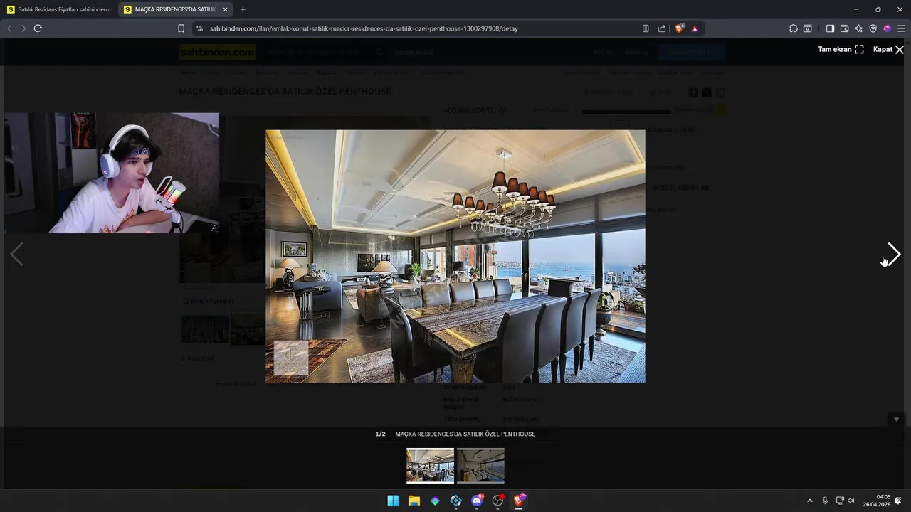Screen dimensions: 911x512
Task: View site information icon beside the URL
Action: (199, 28)
